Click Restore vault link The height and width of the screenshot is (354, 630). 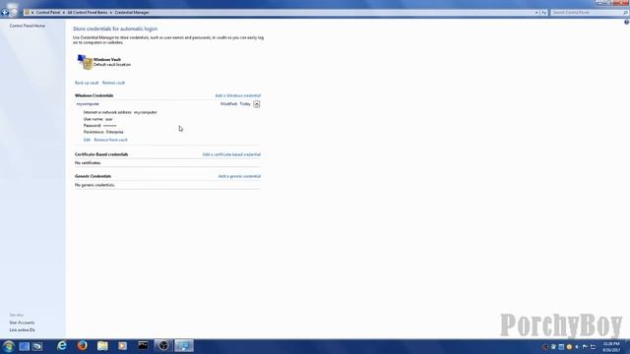[113, 83]
